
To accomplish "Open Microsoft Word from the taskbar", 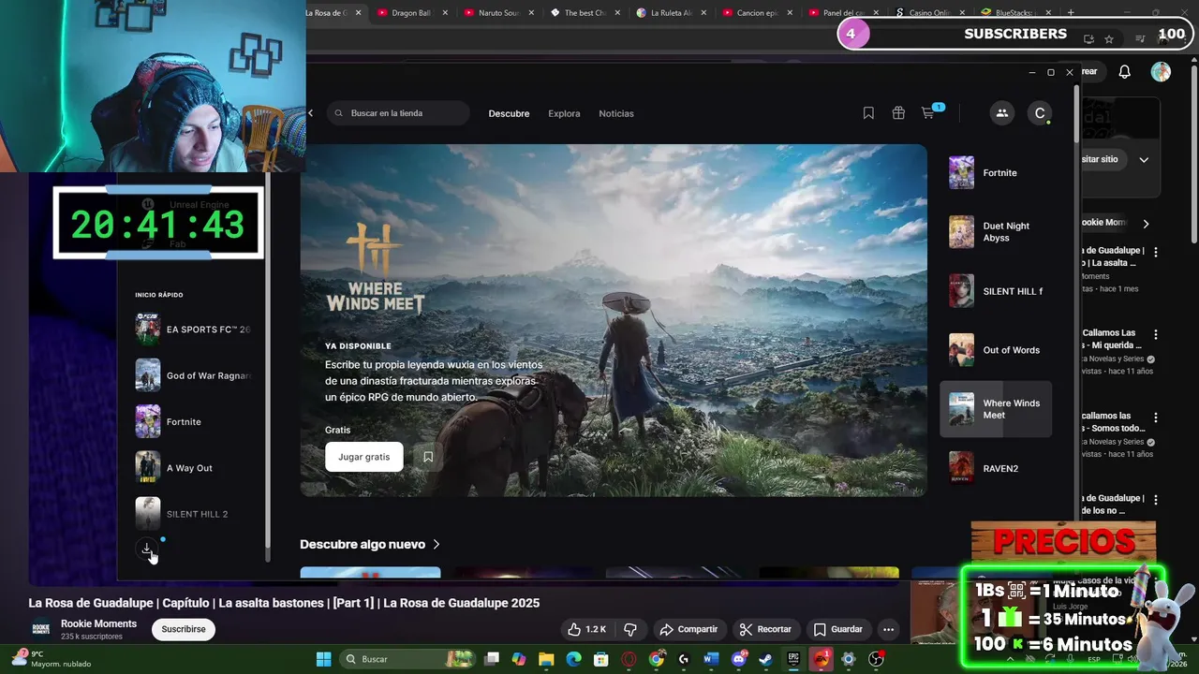I will click(x=711, y=659).
